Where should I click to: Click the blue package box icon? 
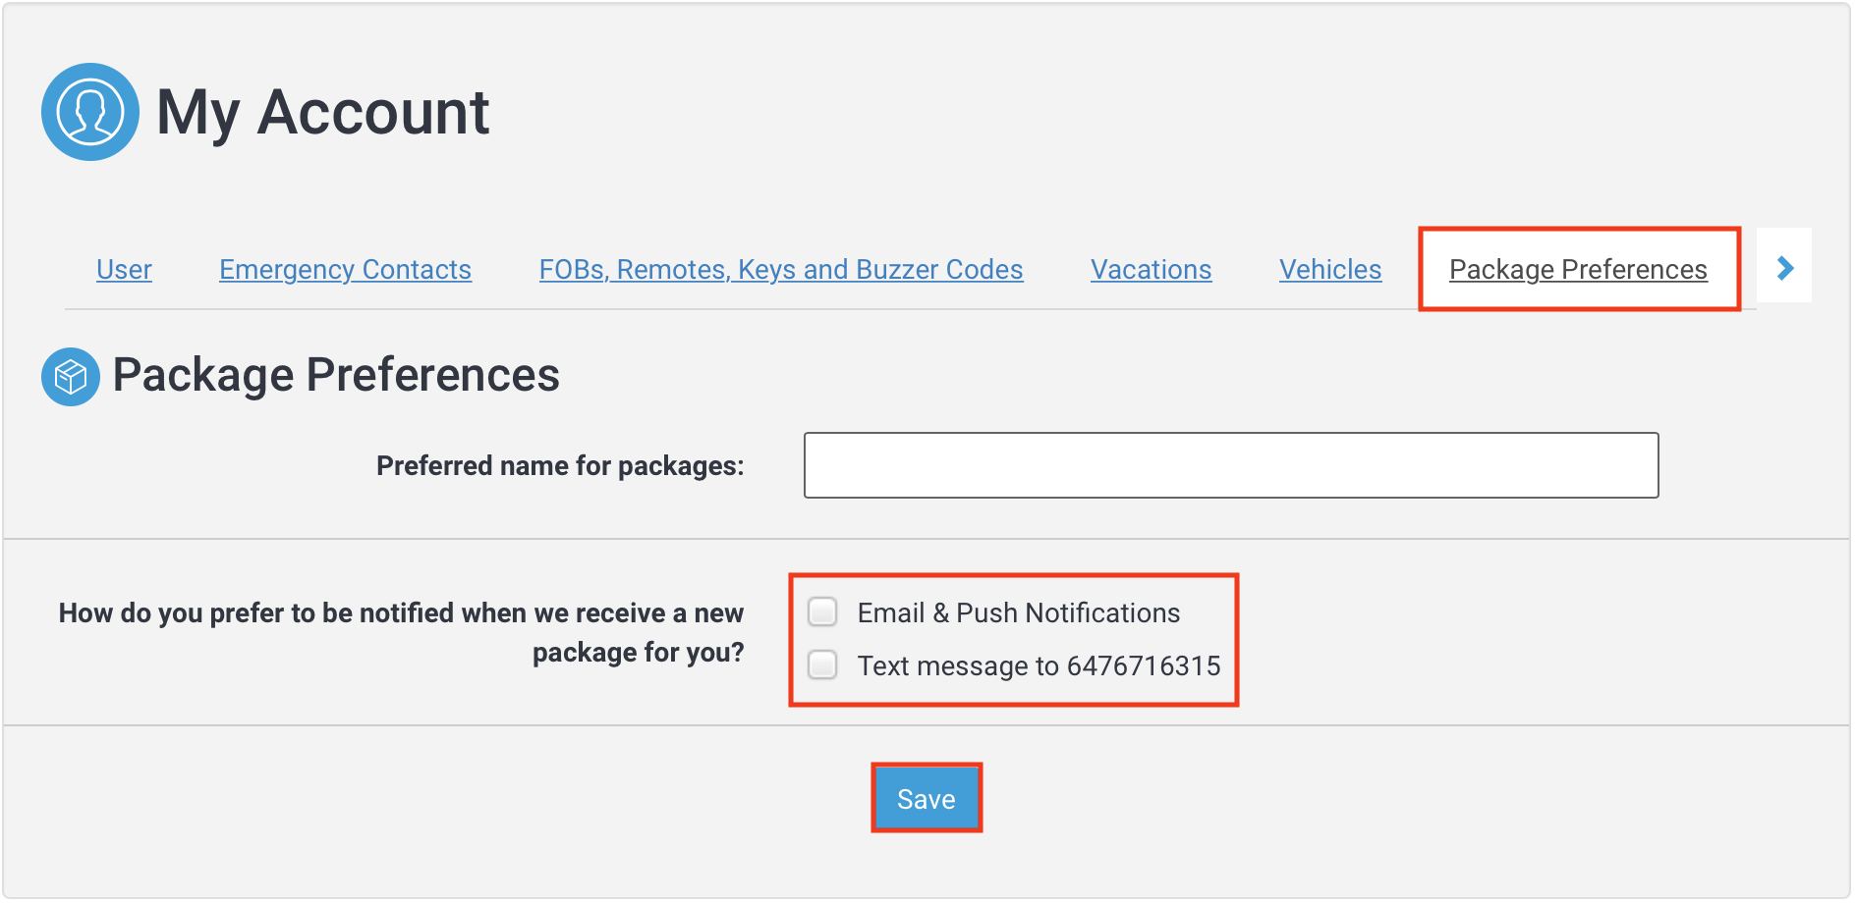pos(70,376)
